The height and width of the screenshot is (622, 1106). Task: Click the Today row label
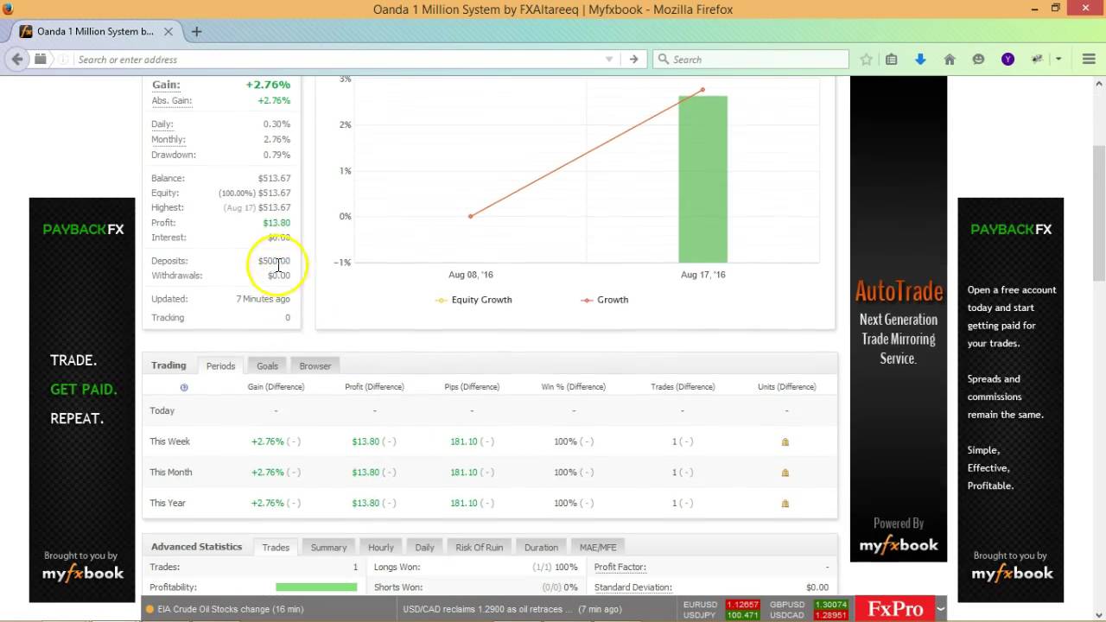click(x=162, y=411)
